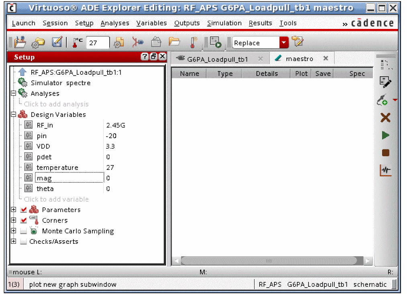Open the Analyses menu
The height and width of the screenshot is (294, 407).
tap(115, 23)
